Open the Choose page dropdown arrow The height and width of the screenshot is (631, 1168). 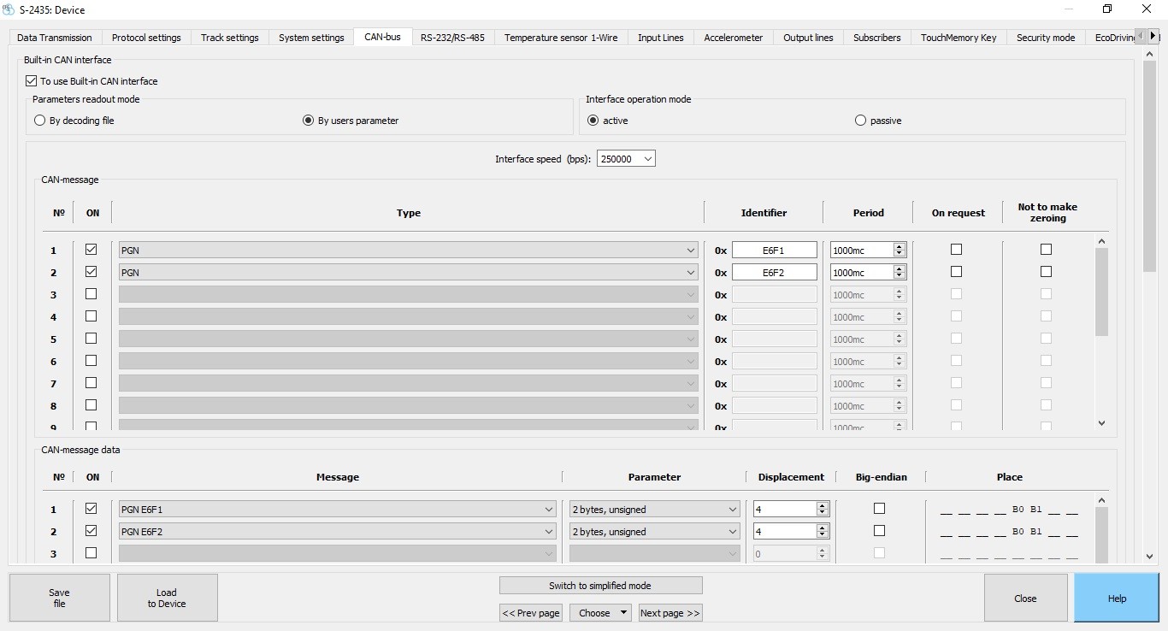click(x=624, y=613)
